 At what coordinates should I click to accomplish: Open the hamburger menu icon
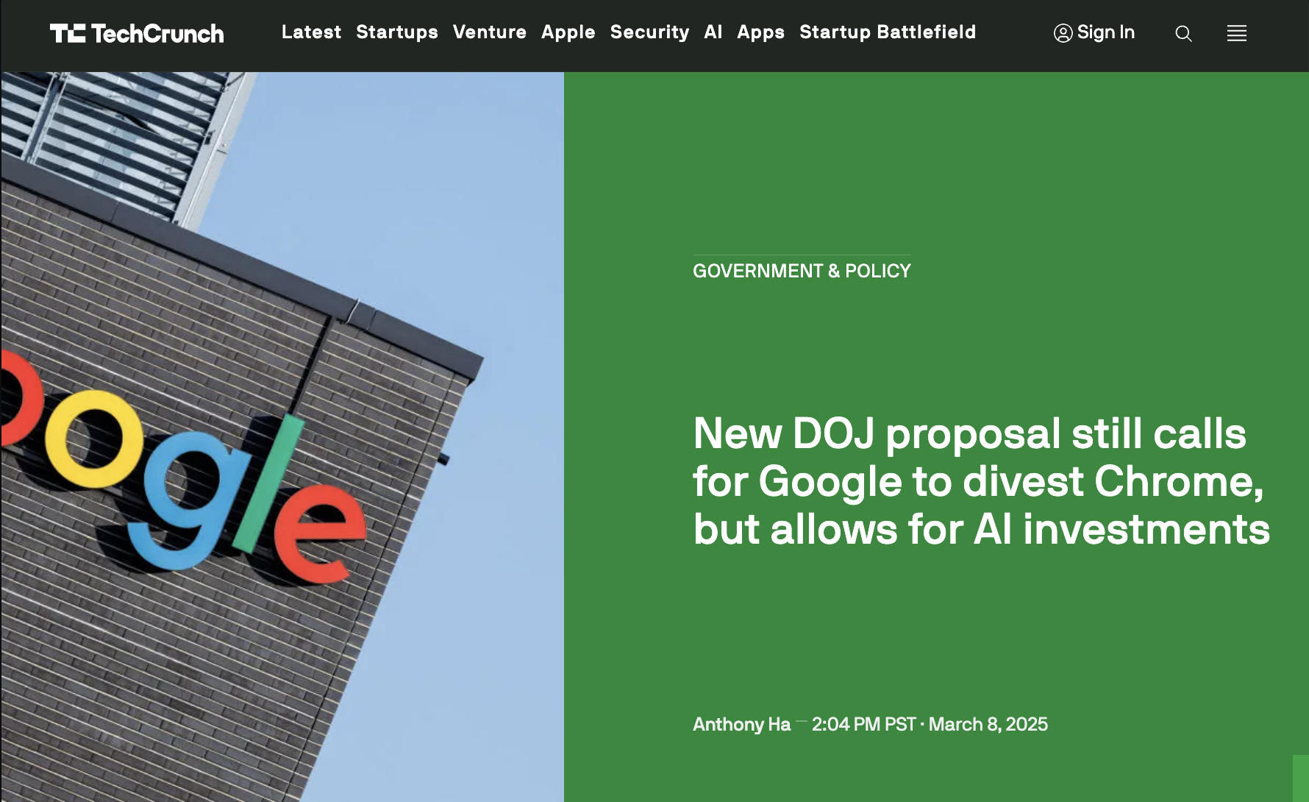[1237, 33]
